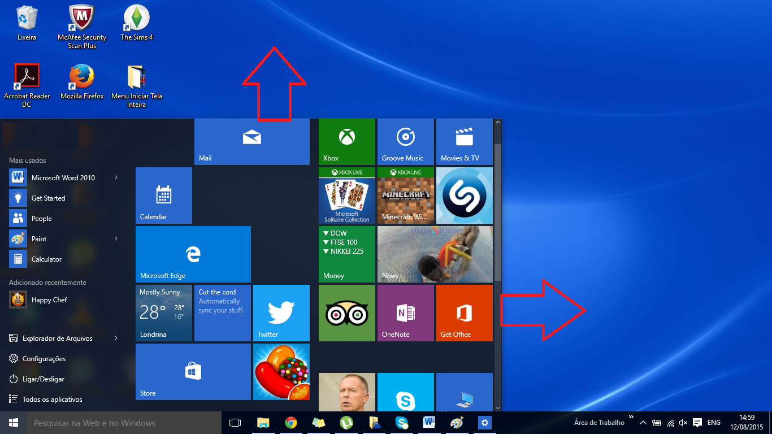The image size is (772, 434).
Task: Open the TripAdvisor owl tile
Action: [x=347, y=313]
